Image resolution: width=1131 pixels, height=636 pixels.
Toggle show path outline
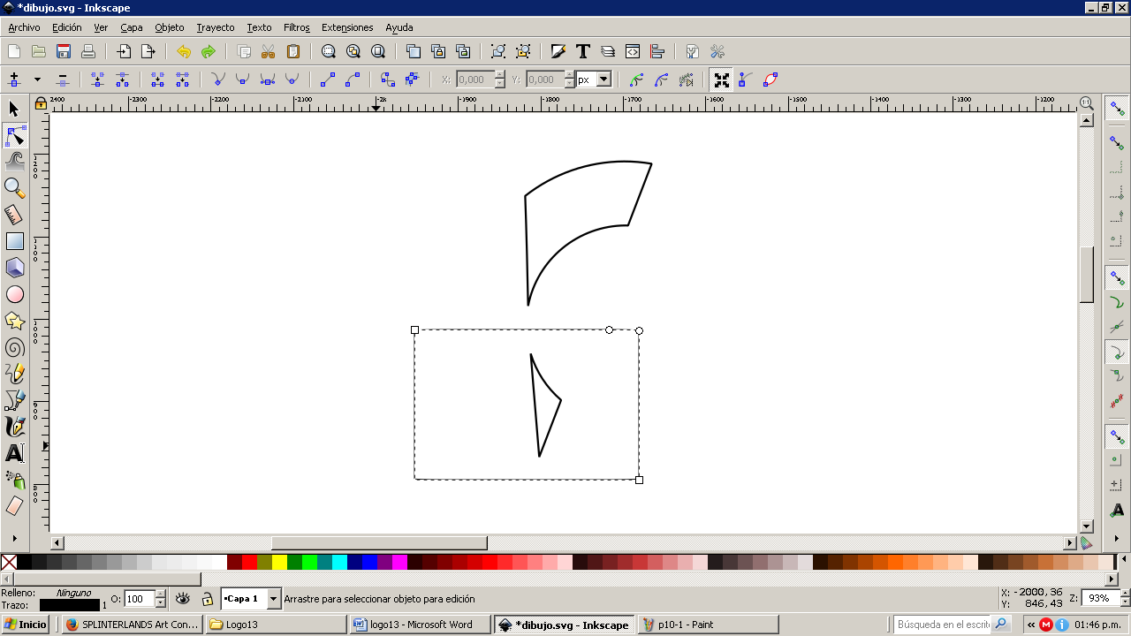coord(770,79)
